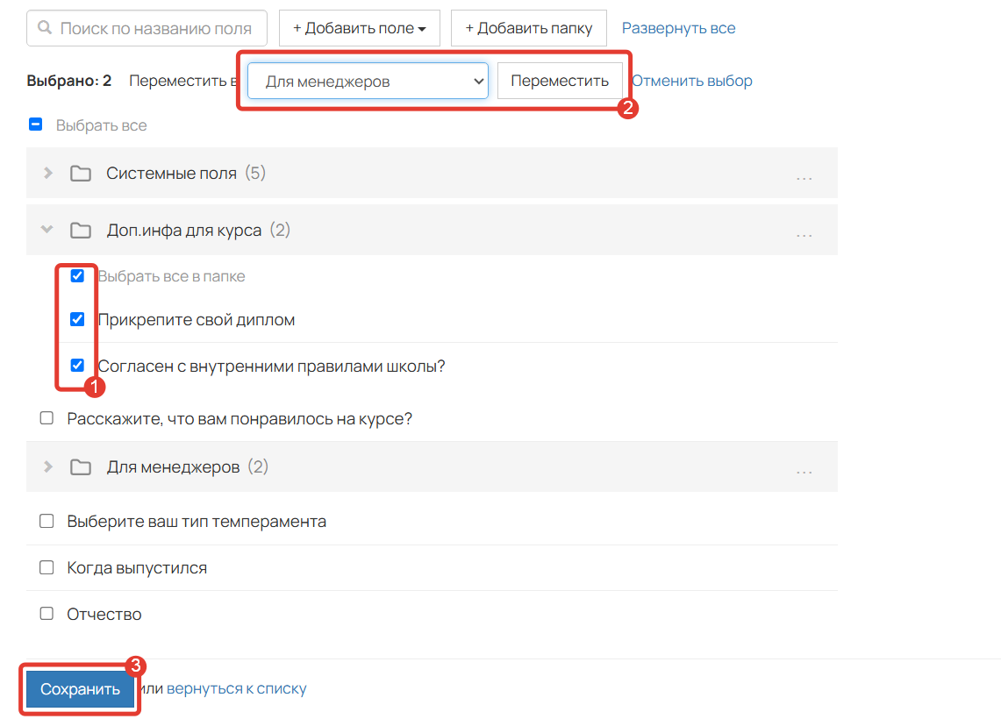Focus the Поиск по названию поля search box

[x=147, y=28]
